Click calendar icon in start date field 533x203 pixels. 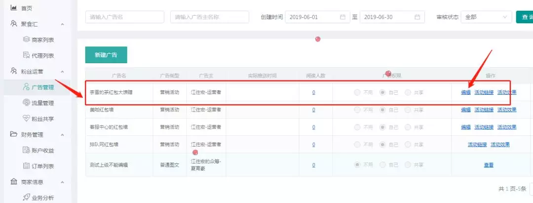pyautogui.click(x=343, y=17)
